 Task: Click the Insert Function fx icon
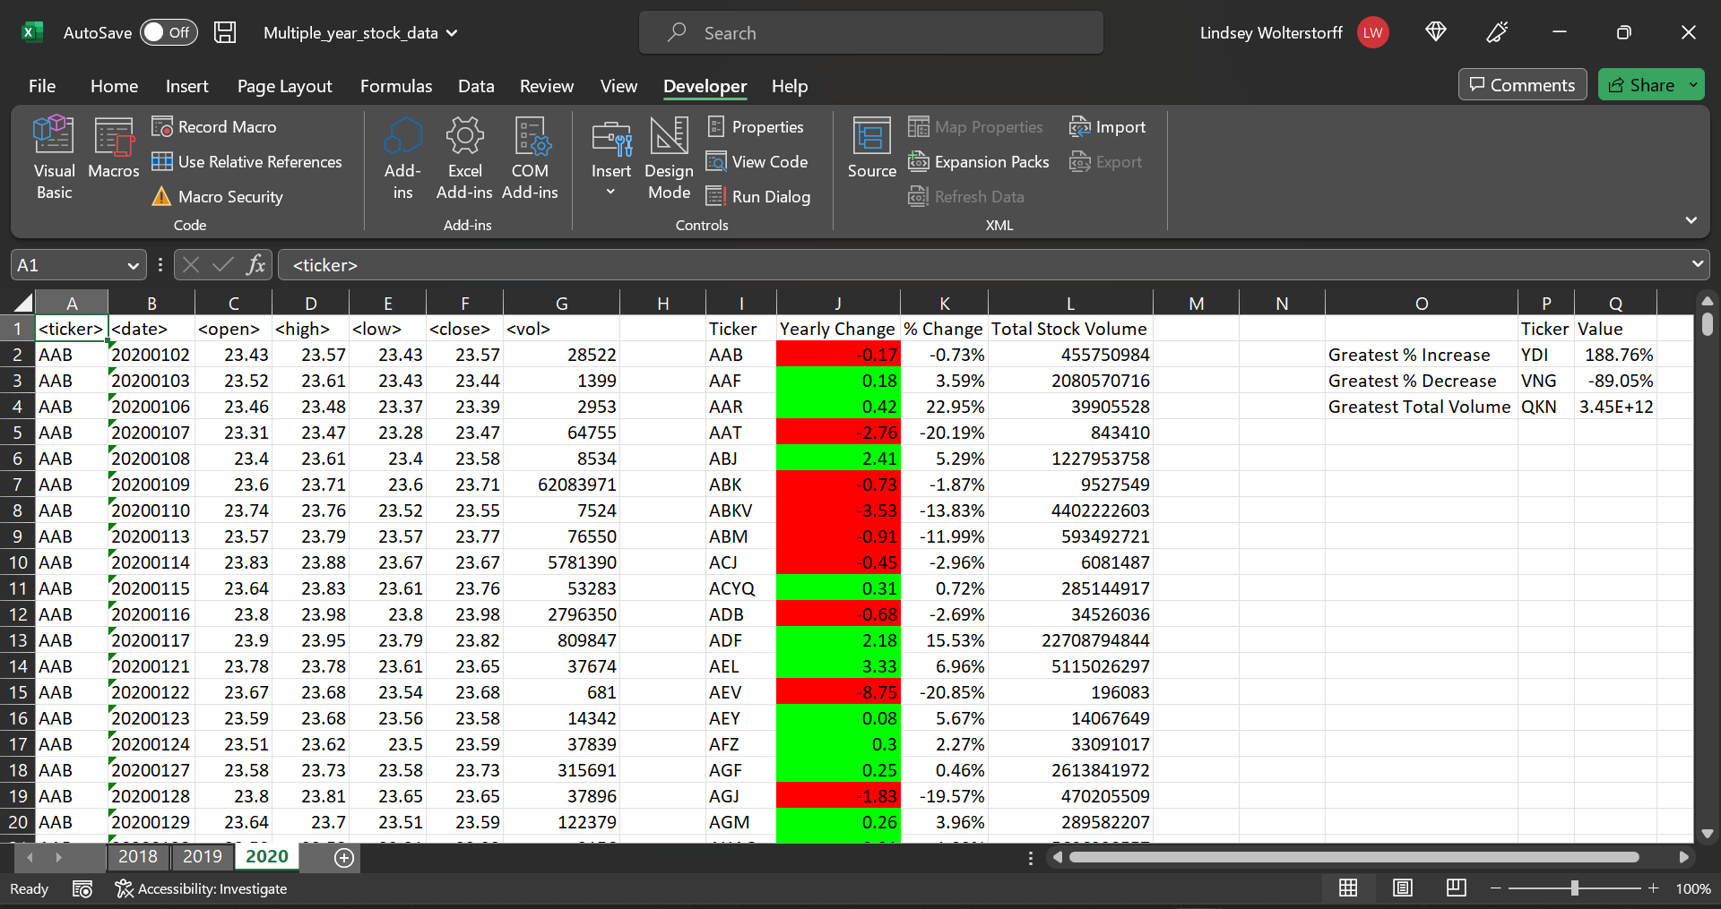[x=255, y=265]
